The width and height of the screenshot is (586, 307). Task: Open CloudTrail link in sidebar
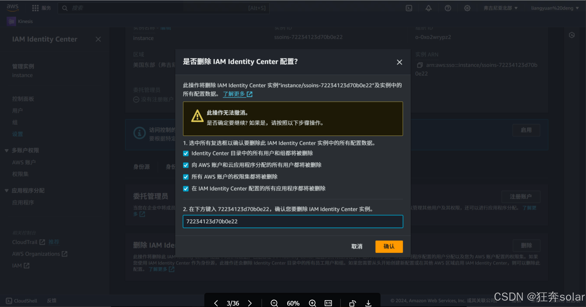pos(28,242)
